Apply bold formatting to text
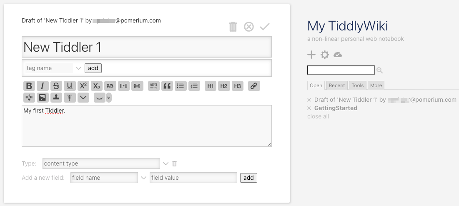This screenshot has height=206, width=459. tap(29, 86)
